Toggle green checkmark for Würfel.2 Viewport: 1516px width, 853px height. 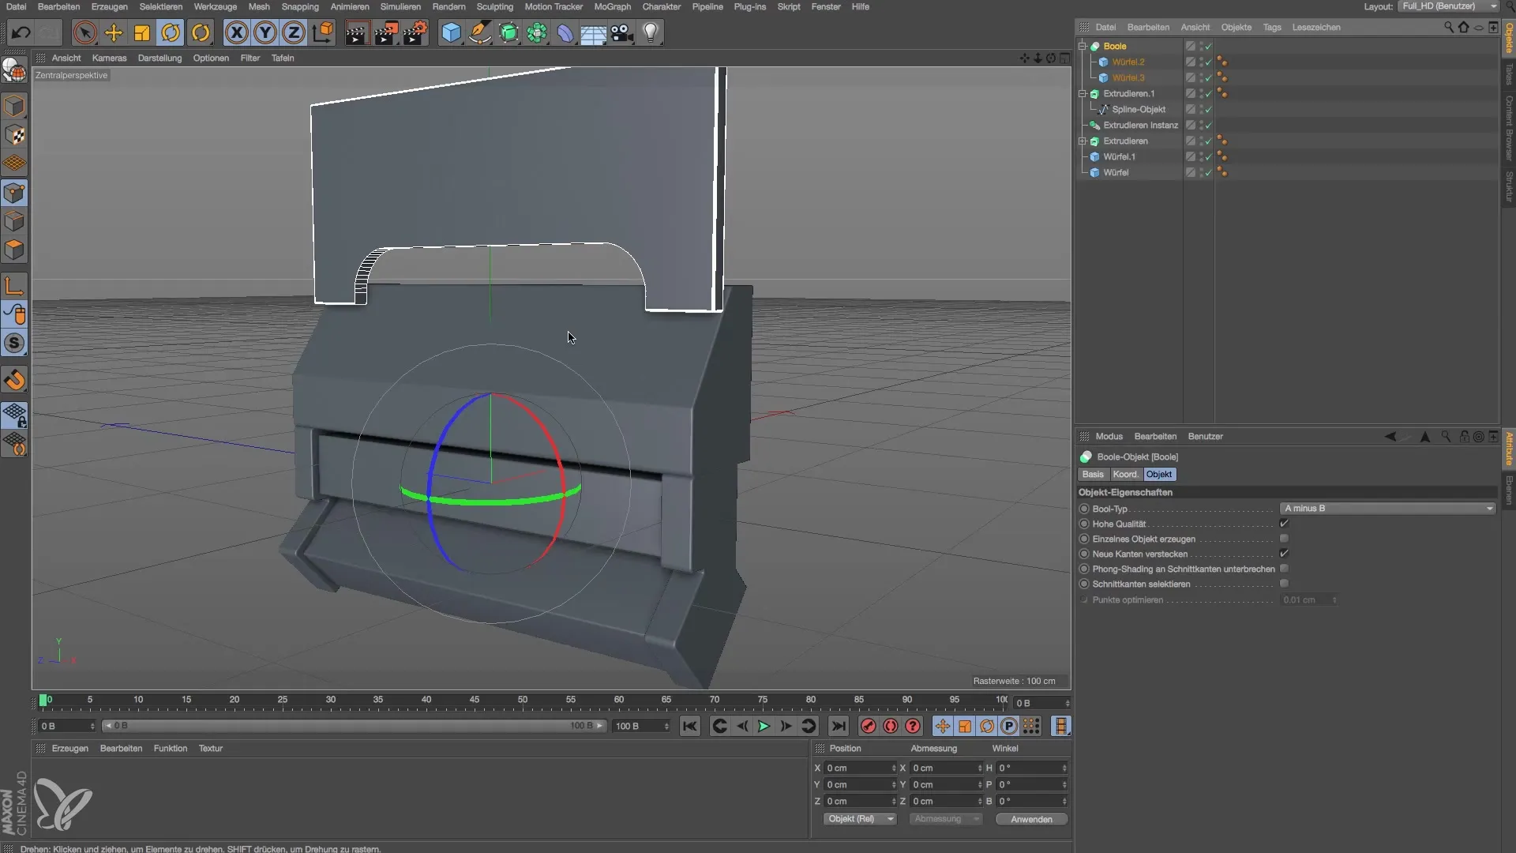tap(1208, 62)
